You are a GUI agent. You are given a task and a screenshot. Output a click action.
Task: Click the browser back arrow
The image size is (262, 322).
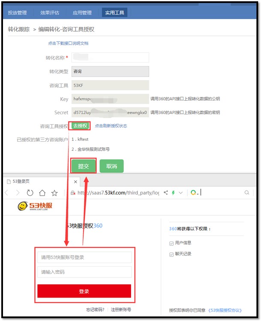pyautogui.click(x=6, y=193)
